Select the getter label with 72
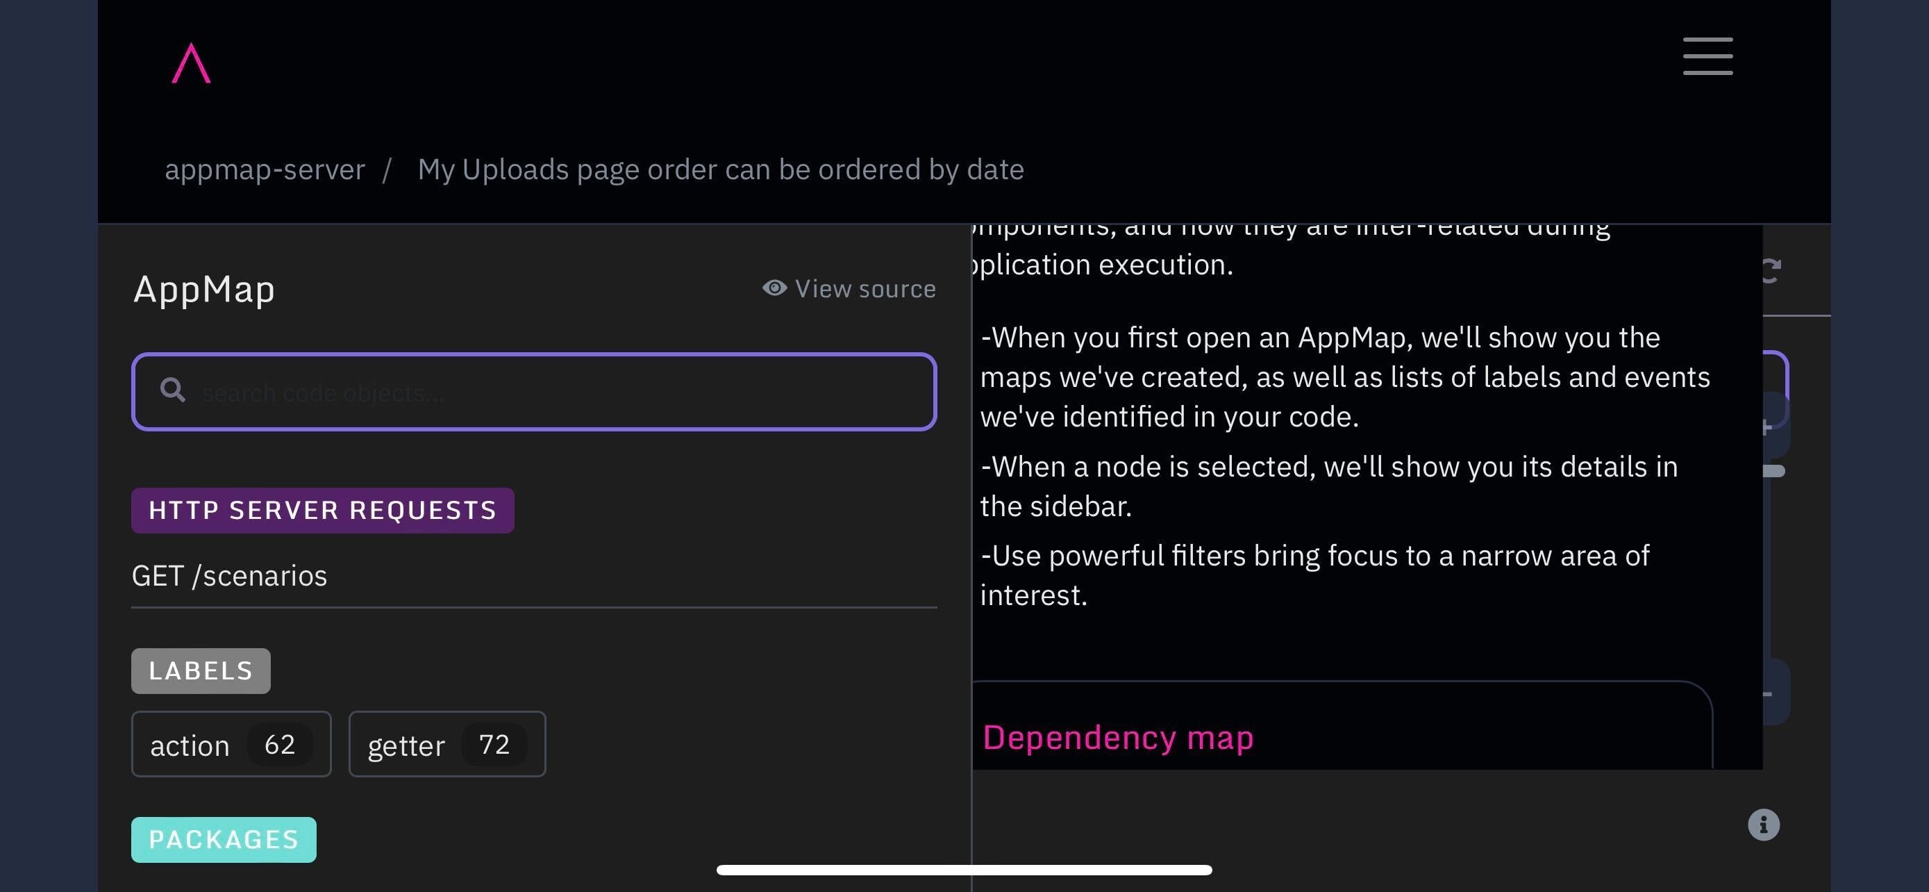The width and height of the screenshot is (1929, 892). (x=447, y=744)
